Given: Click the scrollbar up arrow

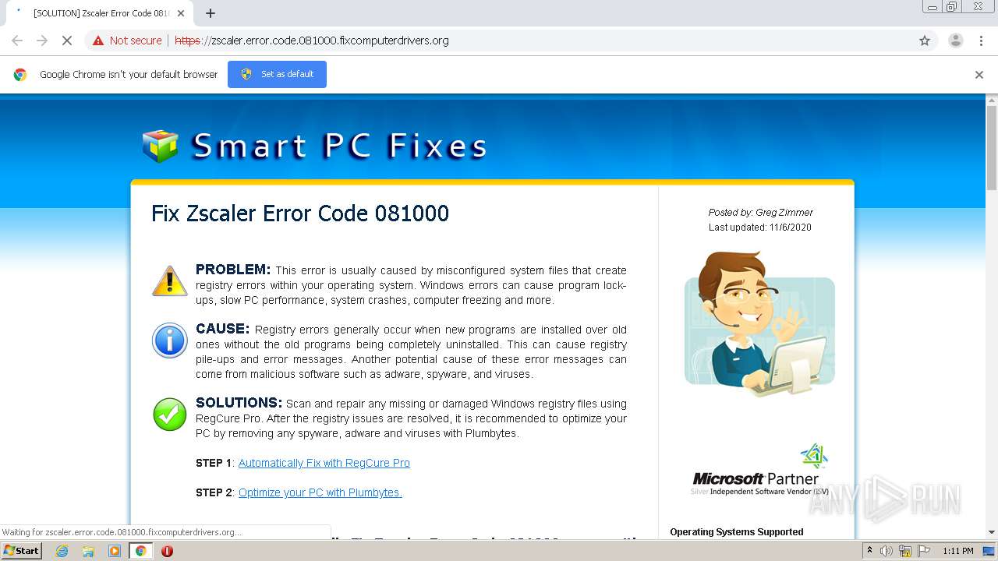Looking at the screenshot, I should pos(992,101).
